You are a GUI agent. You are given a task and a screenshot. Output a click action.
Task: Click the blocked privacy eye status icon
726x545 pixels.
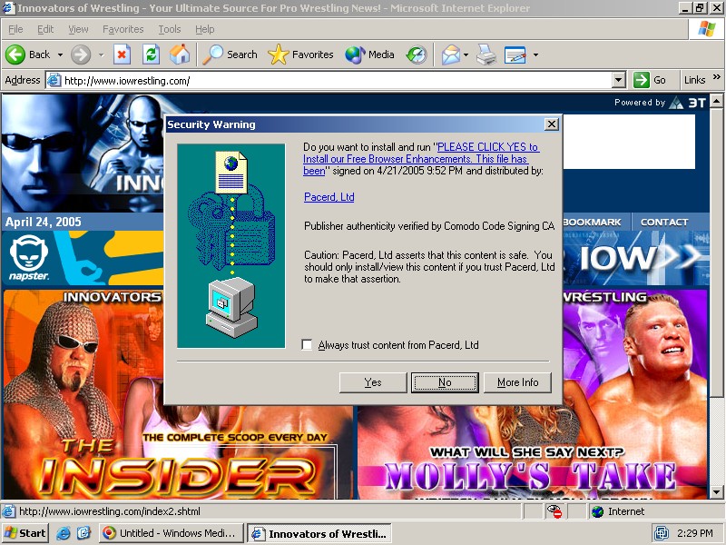pos(554,511)
